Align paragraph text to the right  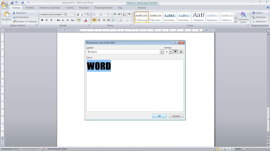pos(104,20)
